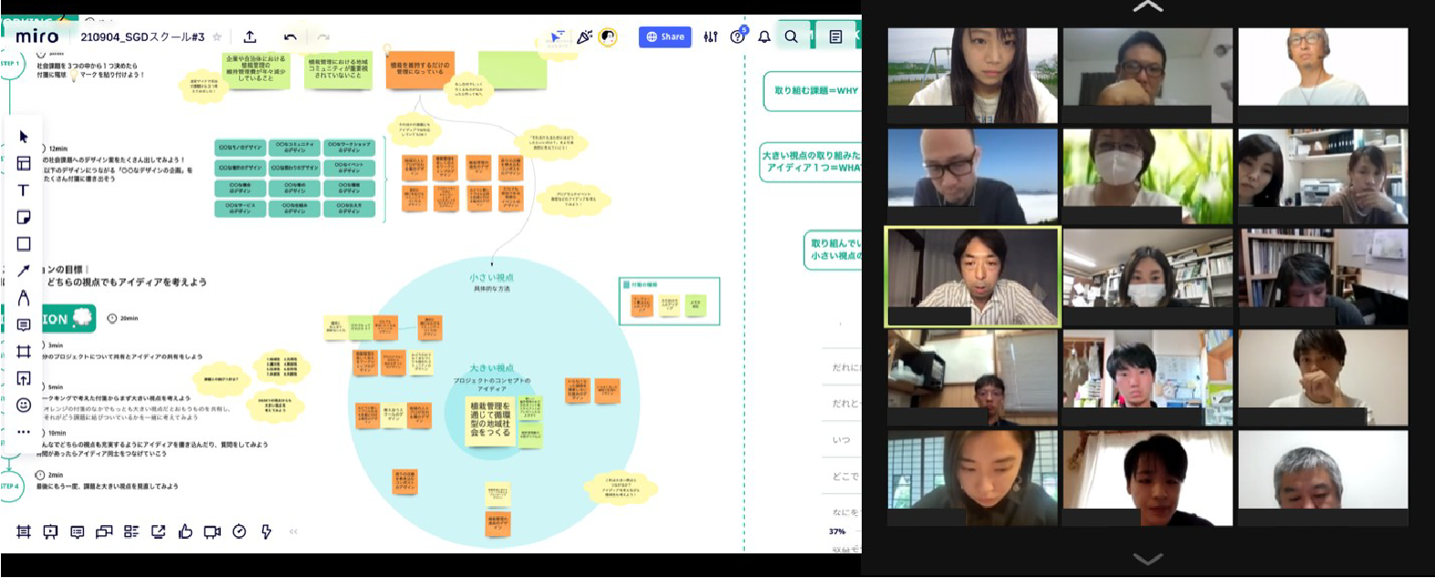Open the Comments panel in bottom toolbar
This screenshot has width=1435, height=578.
78,532
